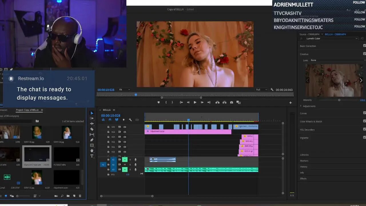Open sort icons dropdown in project panel

37,196
